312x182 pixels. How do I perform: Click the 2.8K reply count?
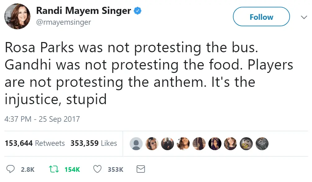click(28, 169)
